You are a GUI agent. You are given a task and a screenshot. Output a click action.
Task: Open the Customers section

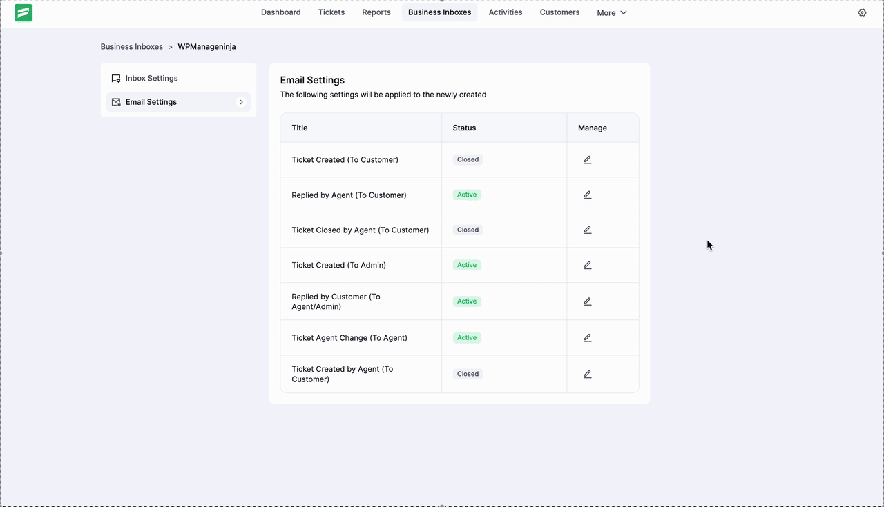559,12
